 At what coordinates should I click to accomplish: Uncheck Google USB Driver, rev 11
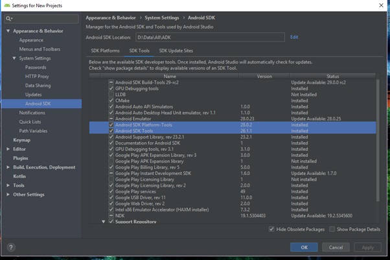pos(111,198)
